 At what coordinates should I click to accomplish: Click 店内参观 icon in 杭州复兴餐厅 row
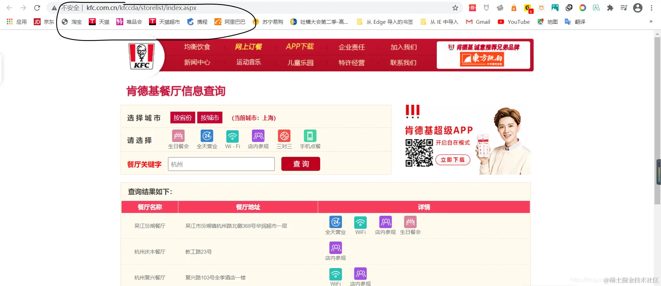point(360,274)
